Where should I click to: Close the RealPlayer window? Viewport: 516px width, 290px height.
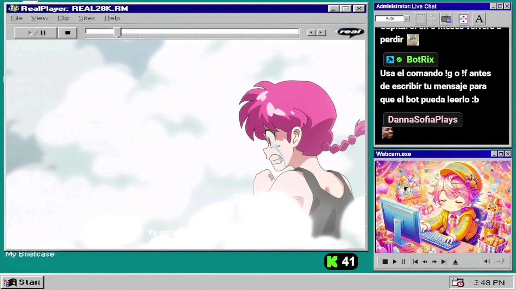[x=358, y=8]
